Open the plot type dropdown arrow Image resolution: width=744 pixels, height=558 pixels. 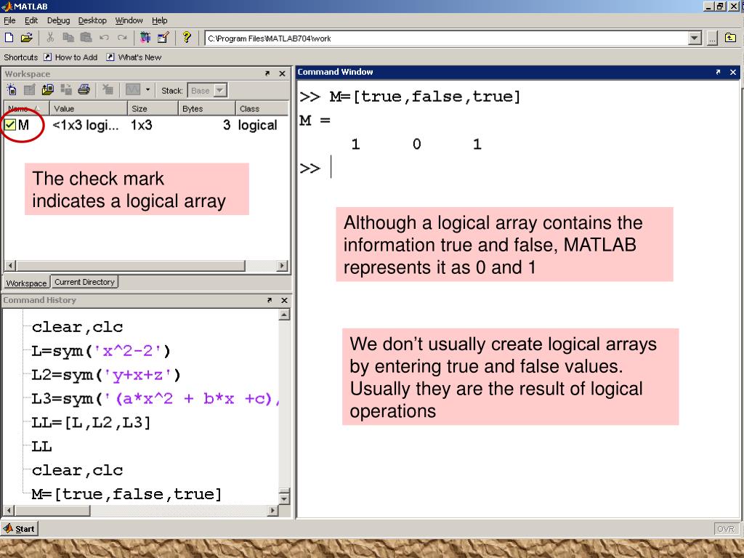[x=147, y=89]
